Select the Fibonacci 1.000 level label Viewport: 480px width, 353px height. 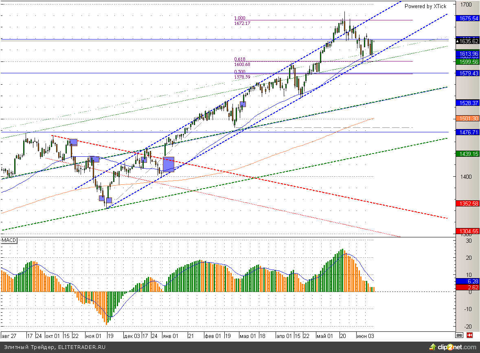(240, 18)
